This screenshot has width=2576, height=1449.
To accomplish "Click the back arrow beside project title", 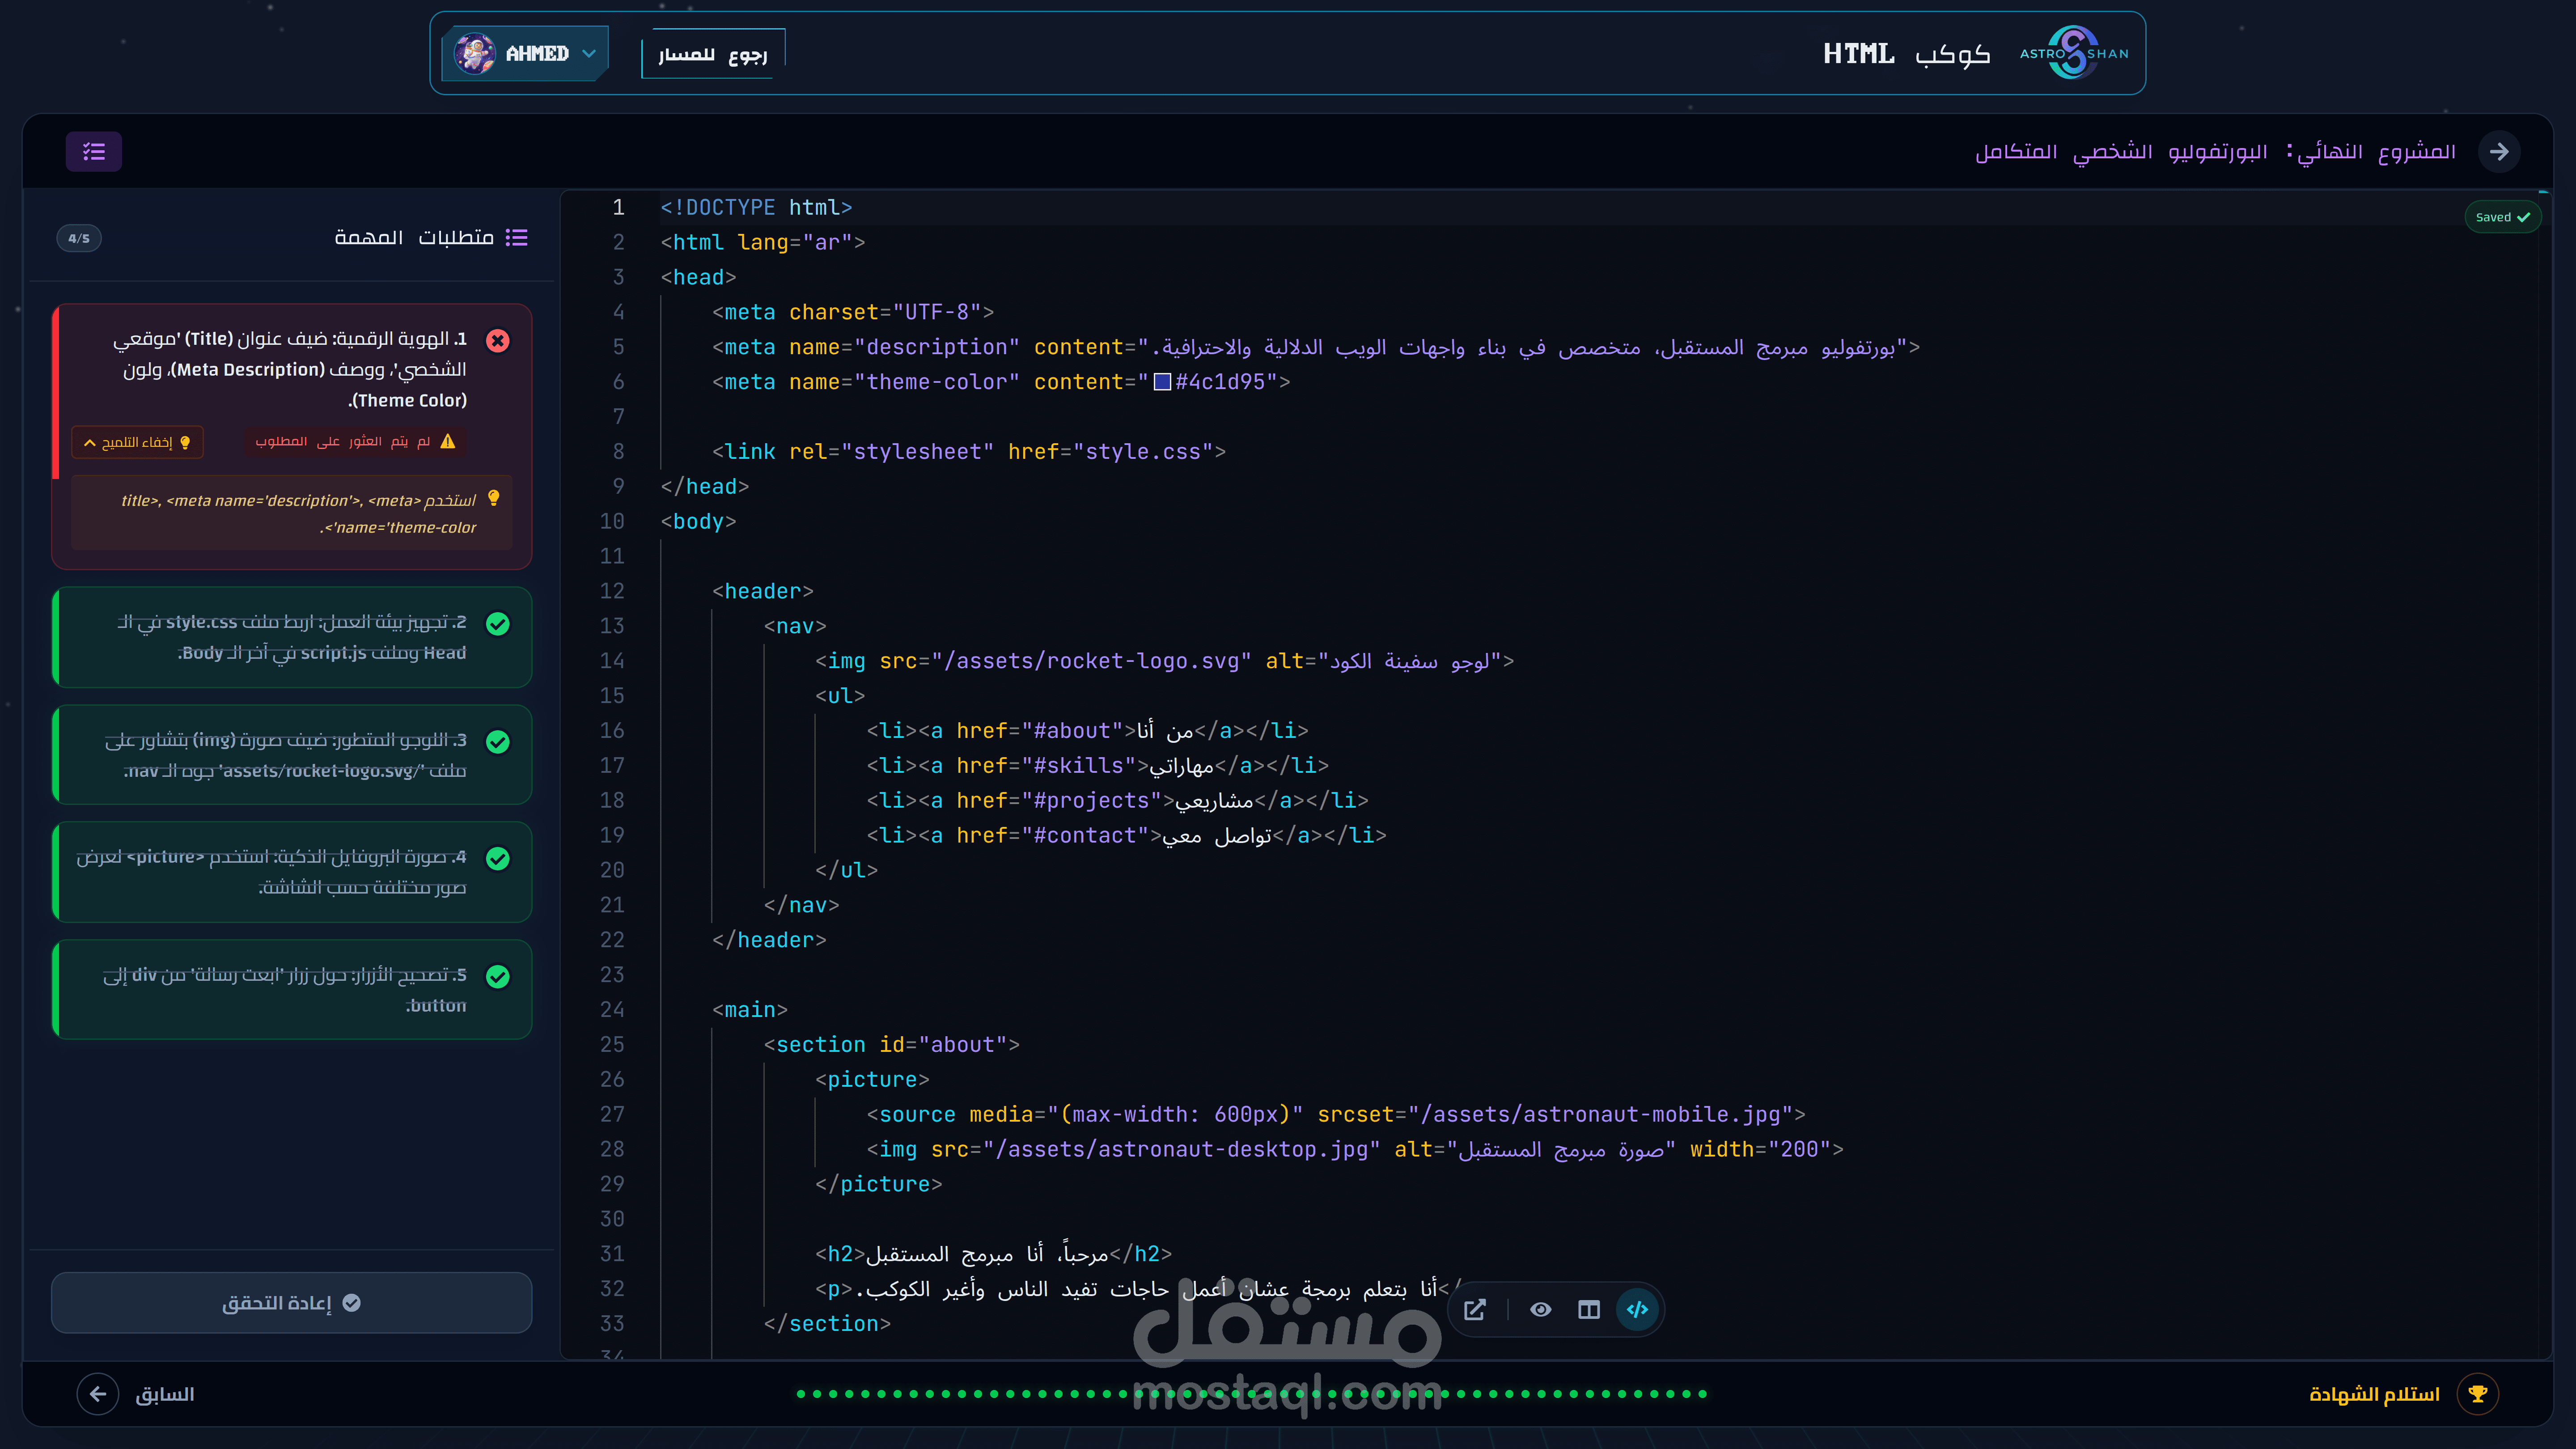I will coord(2499,152).
